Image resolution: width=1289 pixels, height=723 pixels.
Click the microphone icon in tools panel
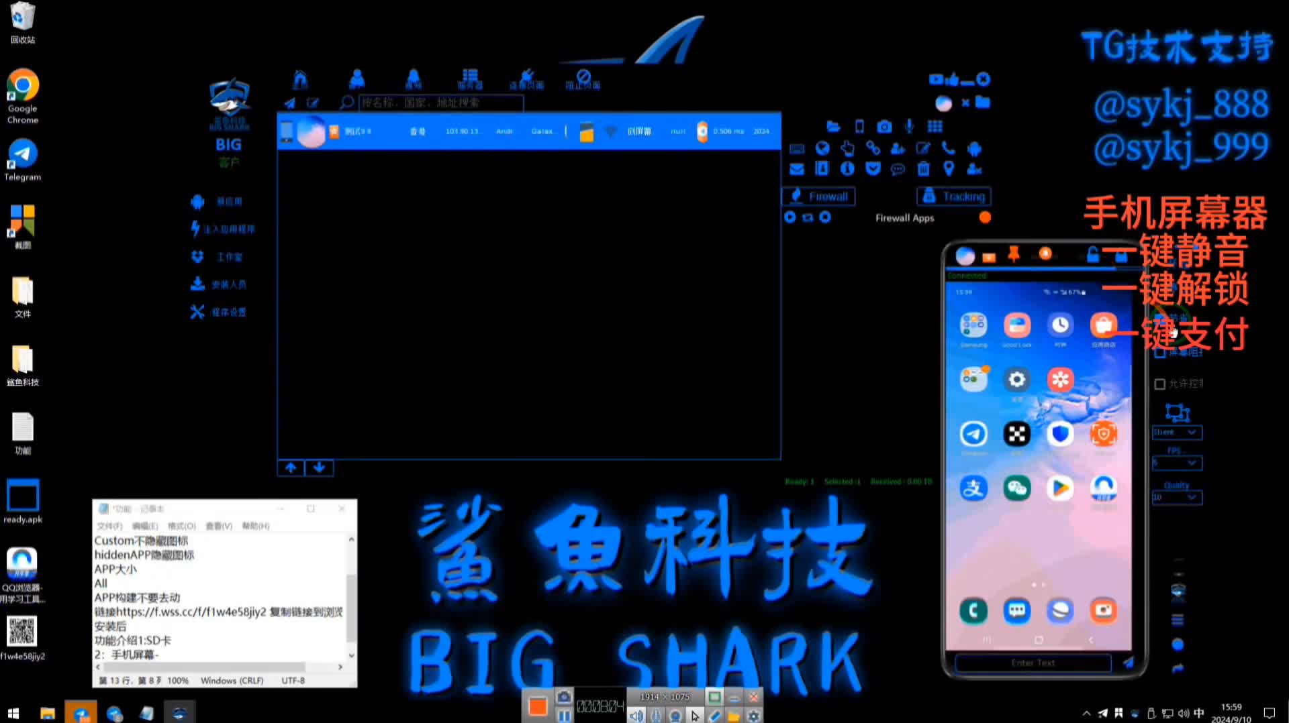point(909,126)
